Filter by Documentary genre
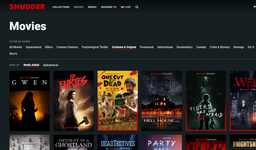The image size is (256, 150). click(185, 47)
